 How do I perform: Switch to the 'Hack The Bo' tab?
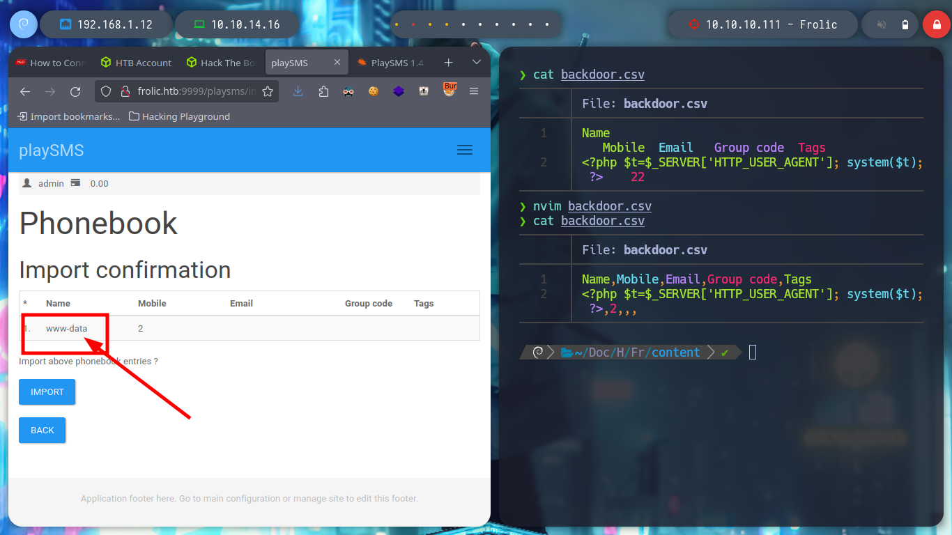pos(221,63)
